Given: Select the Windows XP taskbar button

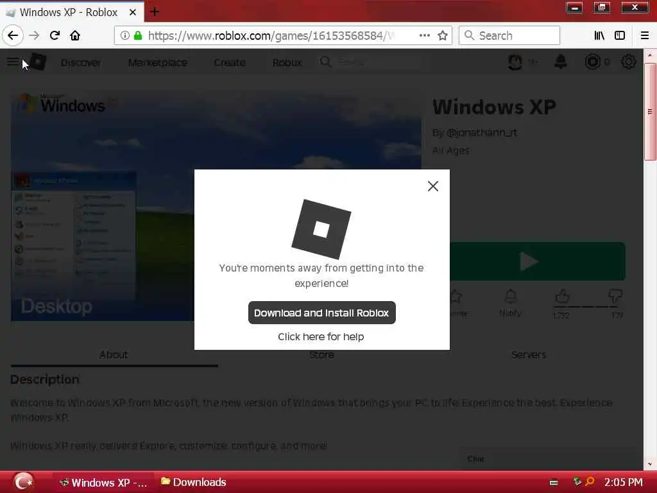Looking at the screenshot, I should [x=103, y=483].
